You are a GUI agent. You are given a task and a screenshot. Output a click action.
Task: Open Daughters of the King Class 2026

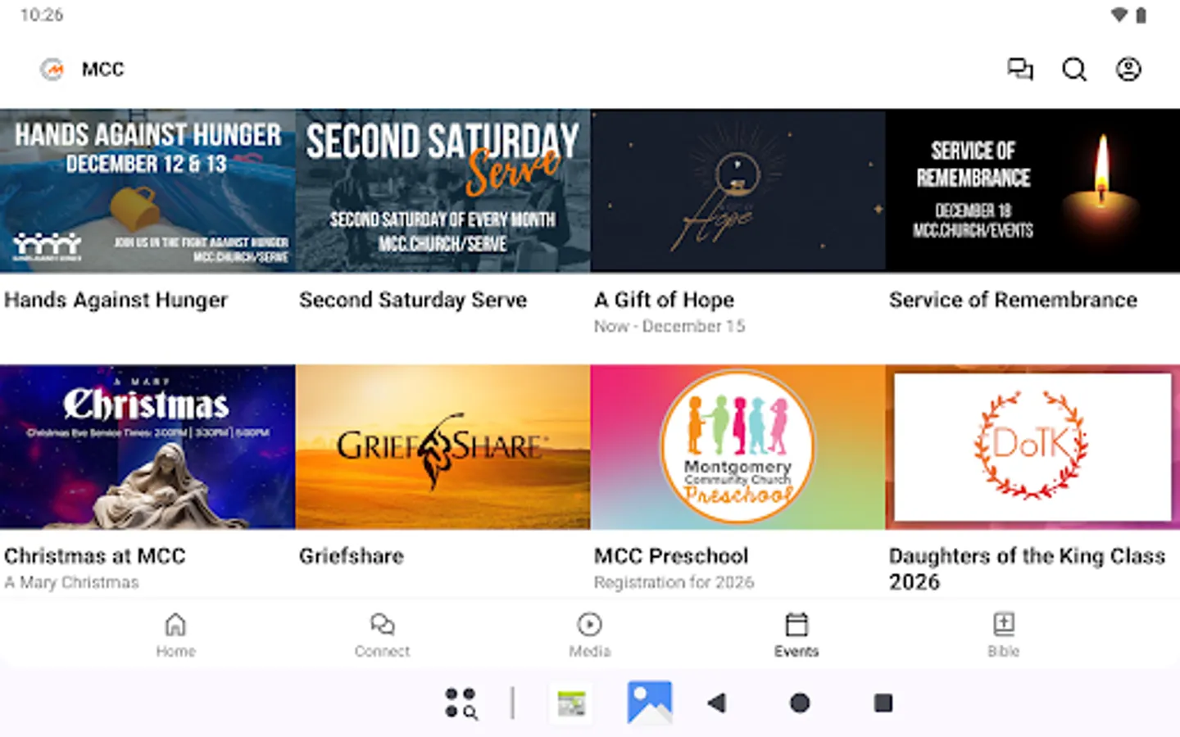click(1032, 445)
